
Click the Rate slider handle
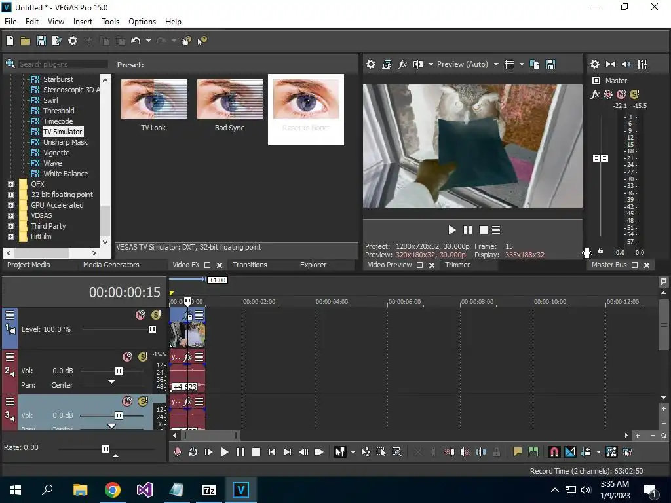click(105, 449)
